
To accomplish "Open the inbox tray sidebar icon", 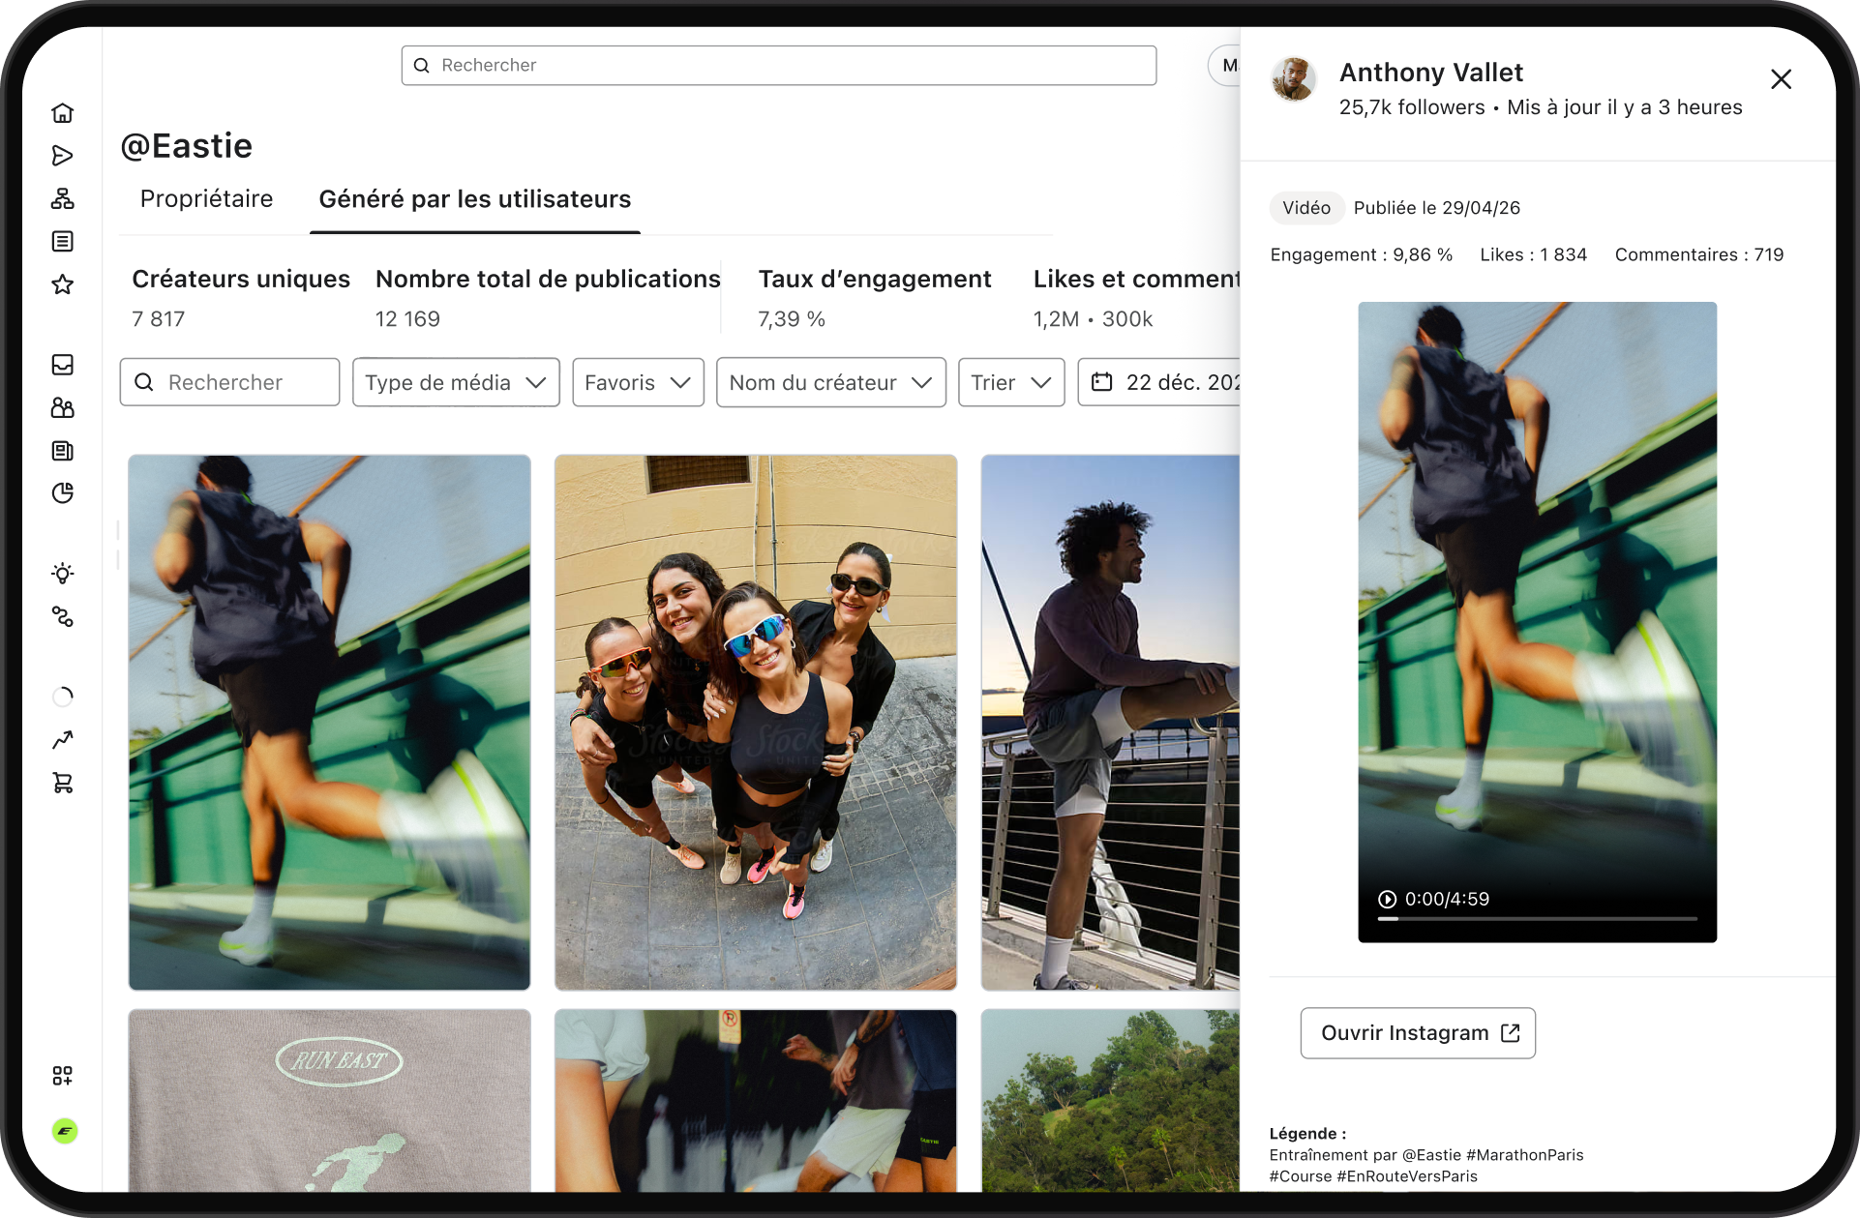I will coord(63,365).
